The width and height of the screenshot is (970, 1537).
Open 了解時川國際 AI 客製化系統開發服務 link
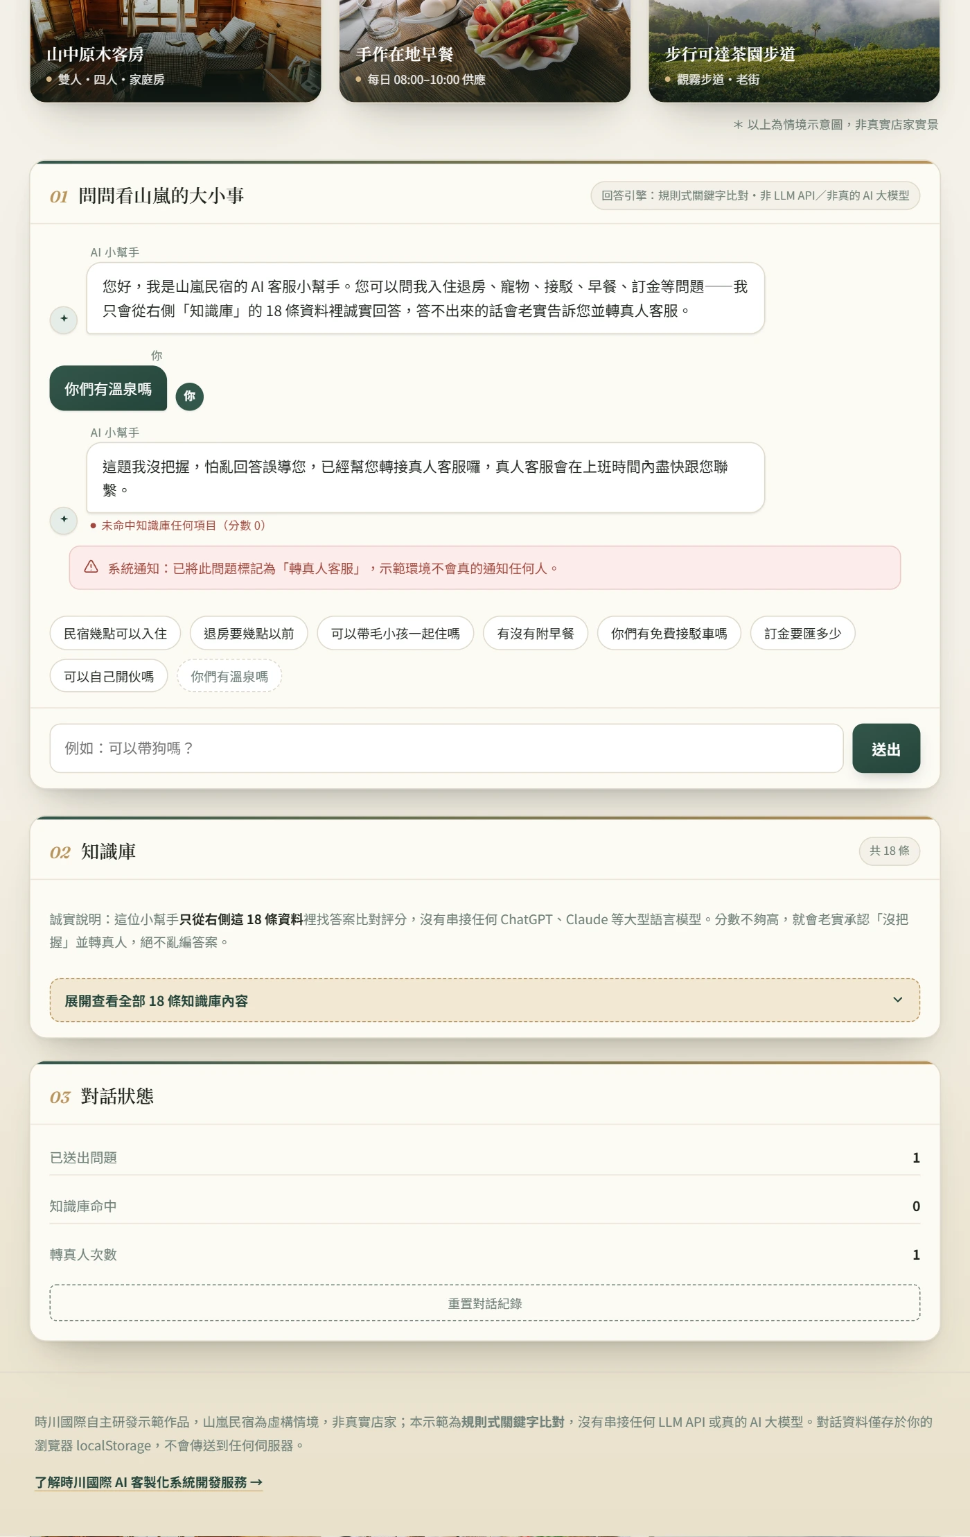(149, 1482)
